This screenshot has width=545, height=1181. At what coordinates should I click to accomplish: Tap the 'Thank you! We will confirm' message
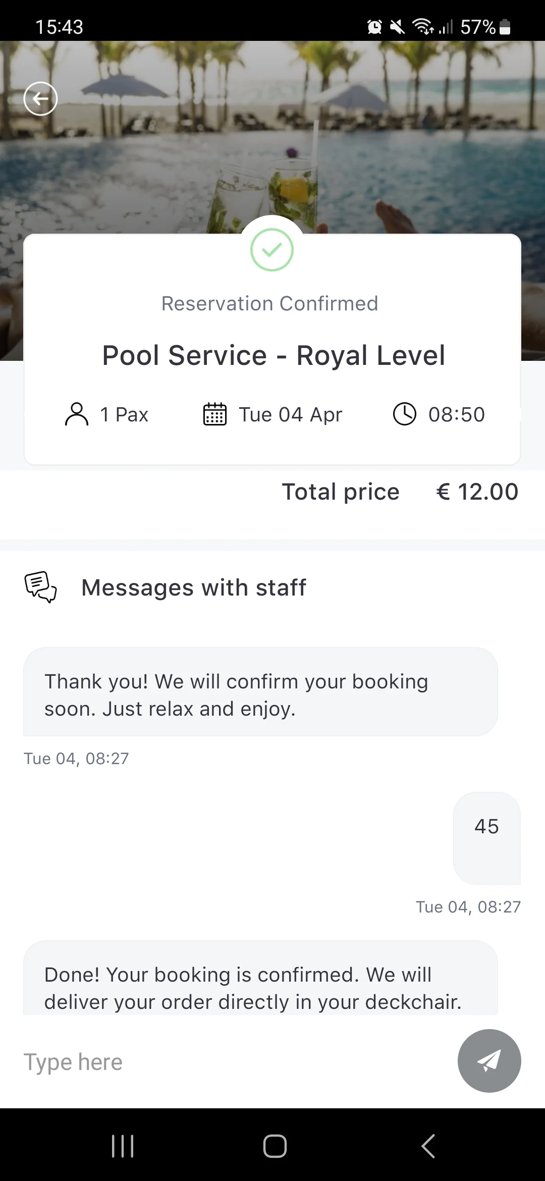point(260,692)
